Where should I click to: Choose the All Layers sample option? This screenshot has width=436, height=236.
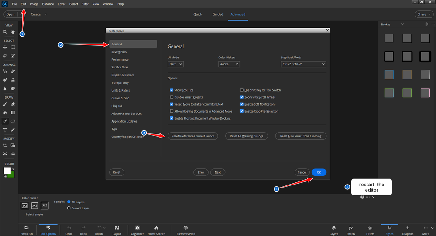[x=69, y=202]
